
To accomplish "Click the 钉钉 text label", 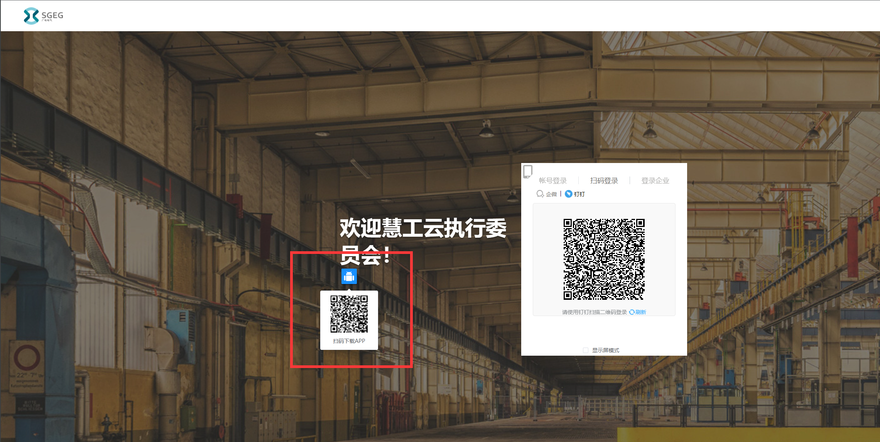I will click(579, 194).
